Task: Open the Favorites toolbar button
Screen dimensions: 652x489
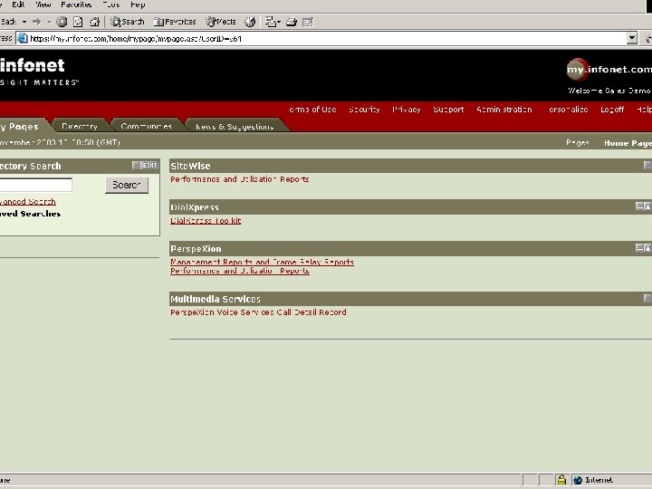Action: click(x=175, y=22)
